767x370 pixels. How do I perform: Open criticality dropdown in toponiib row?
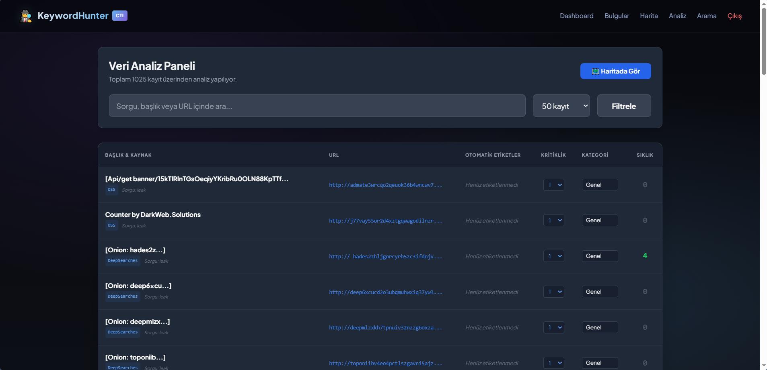[x=553, y=363]
